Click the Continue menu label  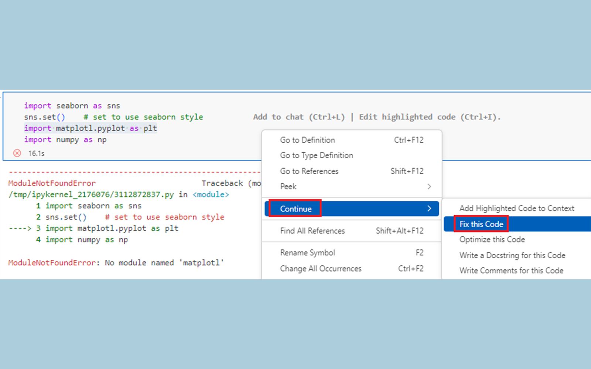coord(295,209)
